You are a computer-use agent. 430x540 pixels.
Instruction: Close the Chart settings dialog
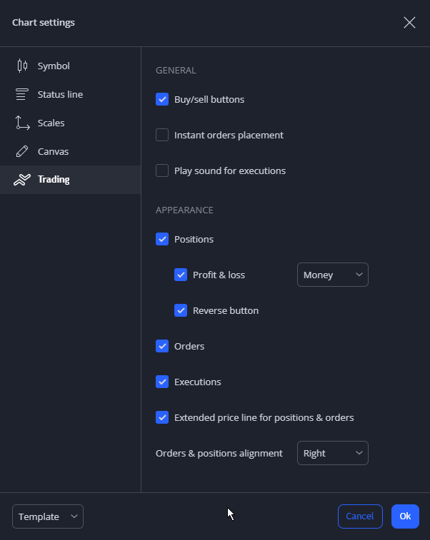click(409, 23)
